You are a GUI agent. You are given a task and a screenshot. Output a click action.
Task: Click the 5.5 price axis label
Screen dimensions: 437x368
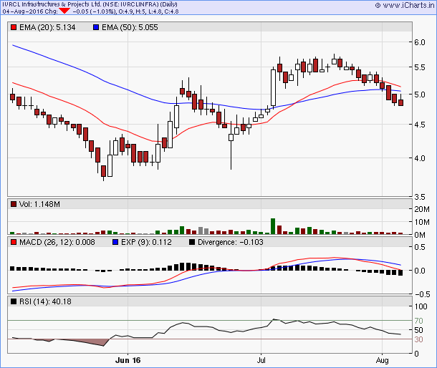[419, 67]
